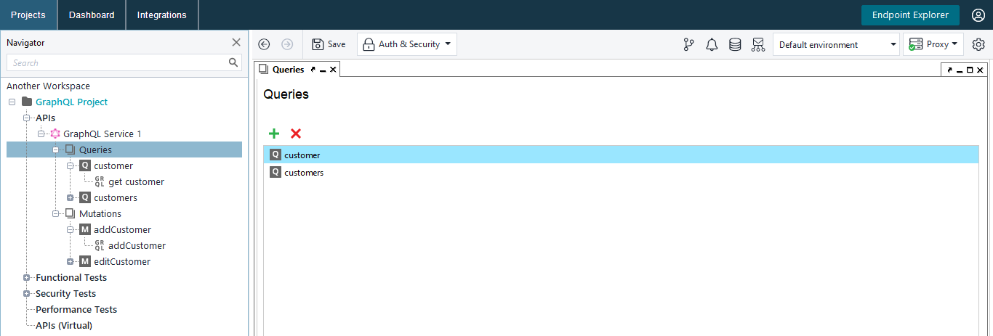This screenshot has height=336, width=993.
Task: Expand the customers query node
Action: 70,197
